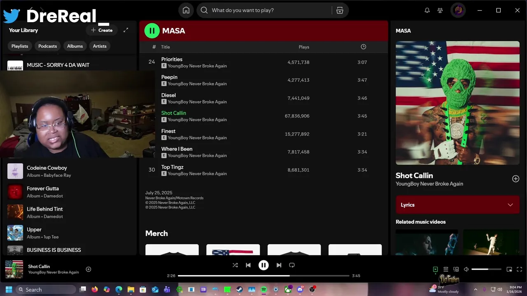Open Life Behind Tint album
The height and width of the screenshot is (296, 527).
(x=69, y=212)
